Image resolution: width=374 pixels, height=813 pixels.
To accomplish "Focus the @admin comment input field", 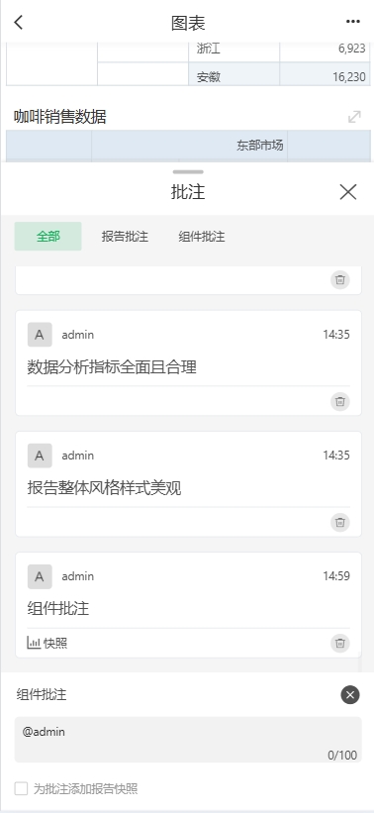I will pos(188,740).
